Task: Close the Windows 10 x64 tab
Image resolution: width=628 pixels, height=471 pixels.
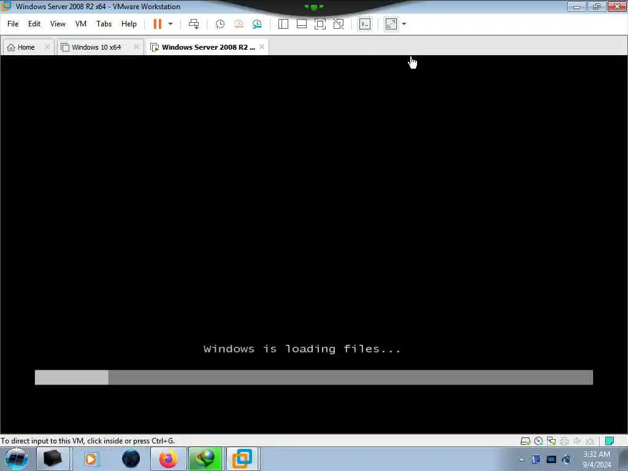Action: (137, 47)
